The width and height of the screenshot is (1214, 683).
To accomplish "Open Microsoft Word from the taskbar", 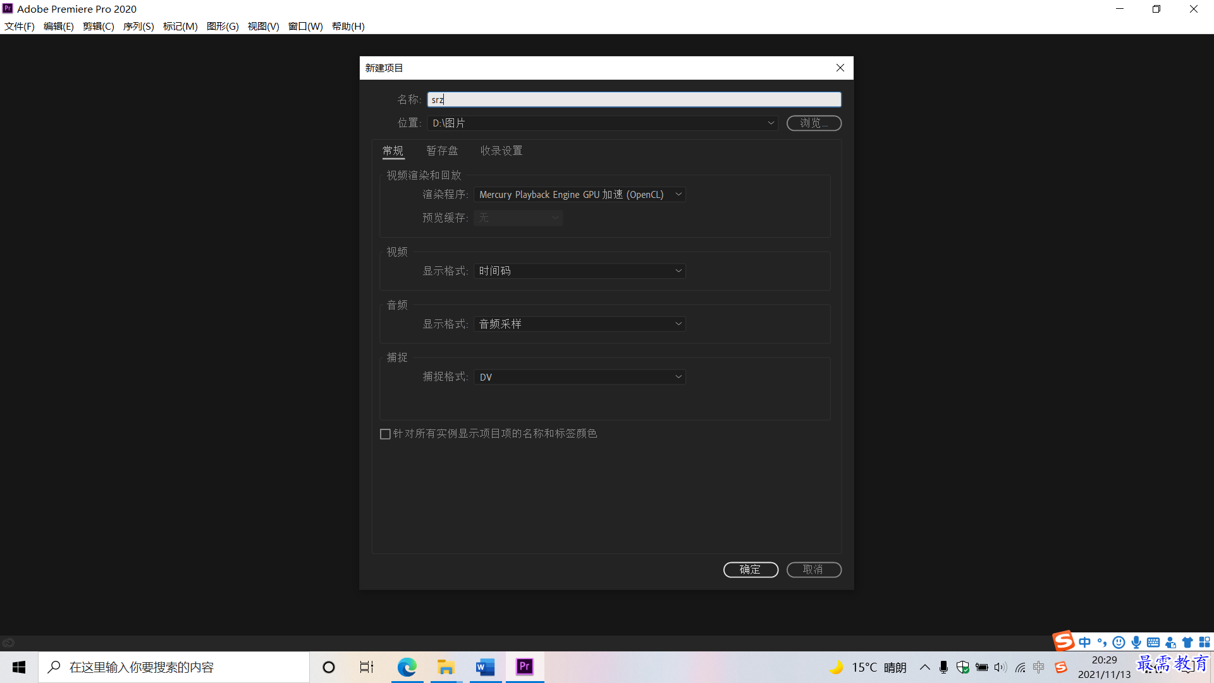I will [485, 667].
